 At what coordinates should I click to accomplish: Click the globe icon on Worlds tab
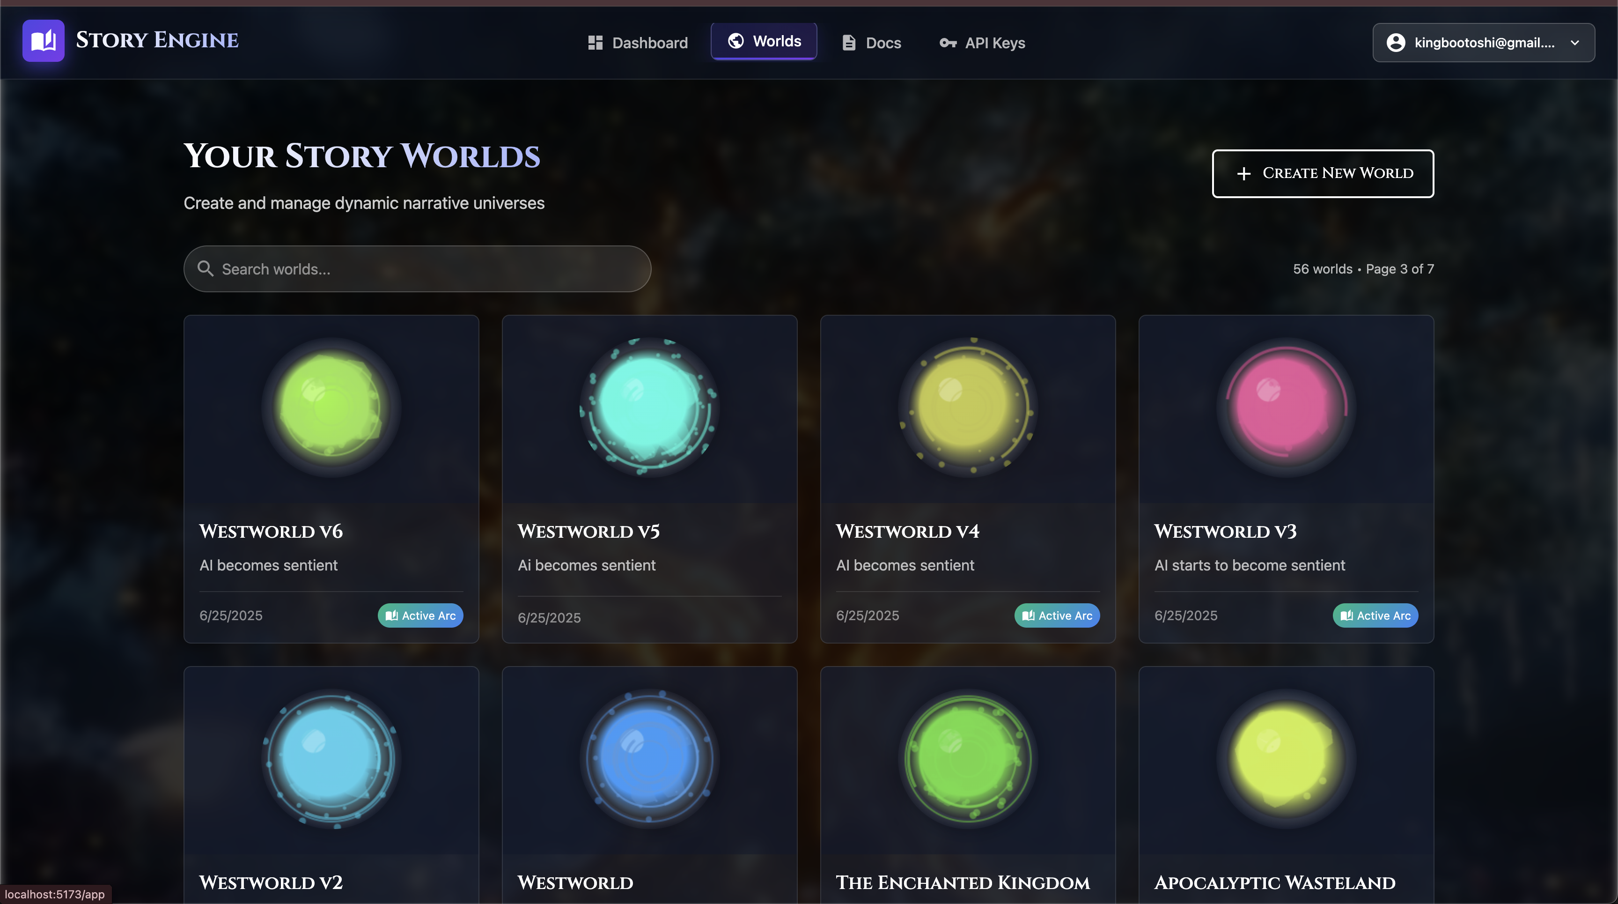pyautogui.click(x=735, y=41)
